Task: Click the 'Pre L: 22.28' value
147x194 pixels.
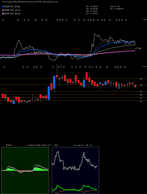Action: tap(92, 11)
